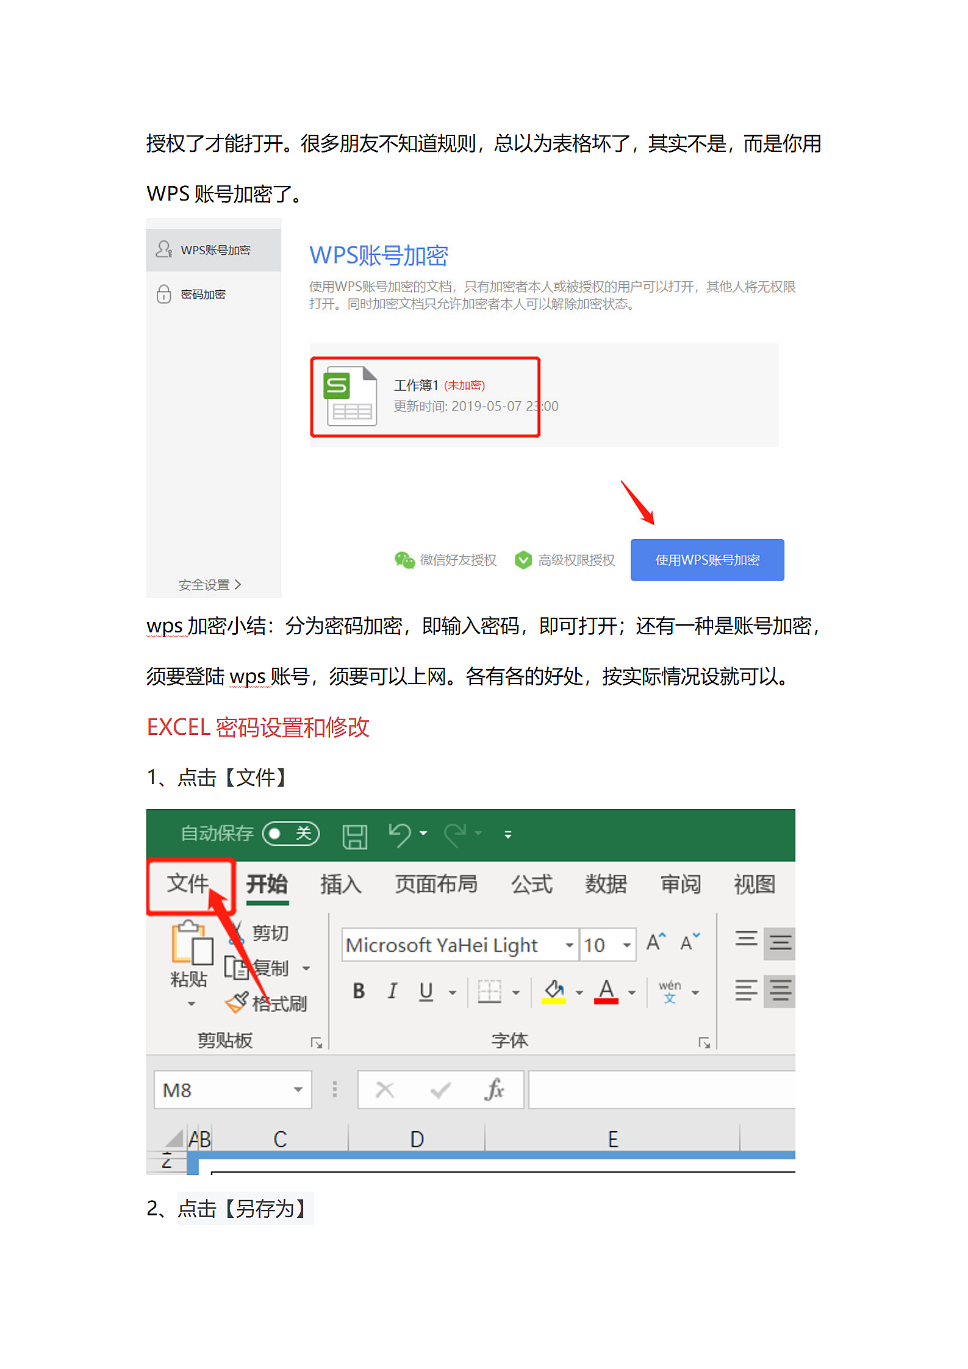Toggle Underline formatting
The width and height of the screenshot is (968, 1369).
[x=426, y=992]
